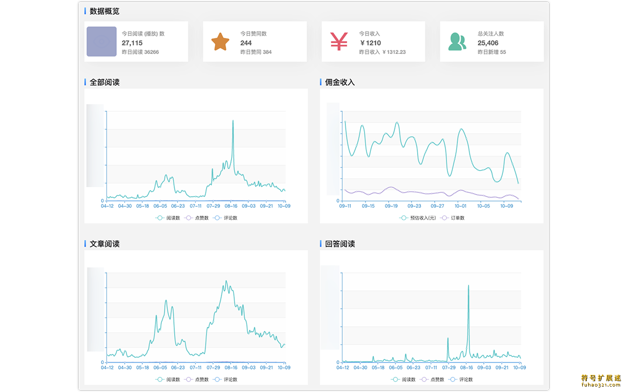This screenshot has width=628, height=392.
Task: Click the blurred purple thumbnail in 今日阅读 card
Action: click(102, 42)
